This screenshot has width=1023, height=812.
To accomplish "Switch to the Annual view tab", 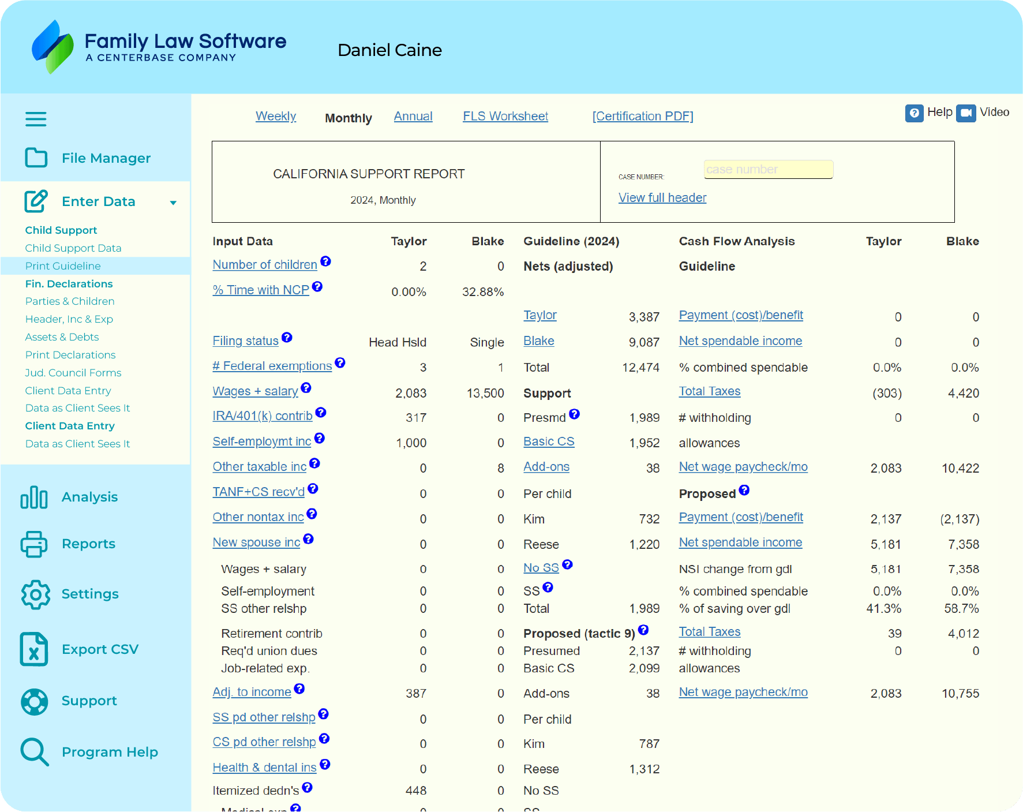I will (413, 117).
